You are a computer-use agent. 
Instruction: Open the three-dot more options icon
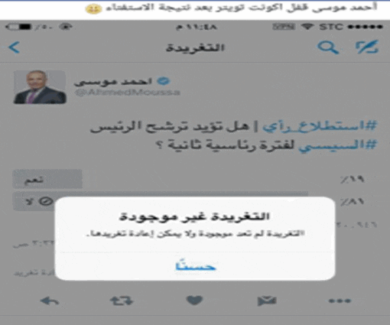tap(340, 301)
